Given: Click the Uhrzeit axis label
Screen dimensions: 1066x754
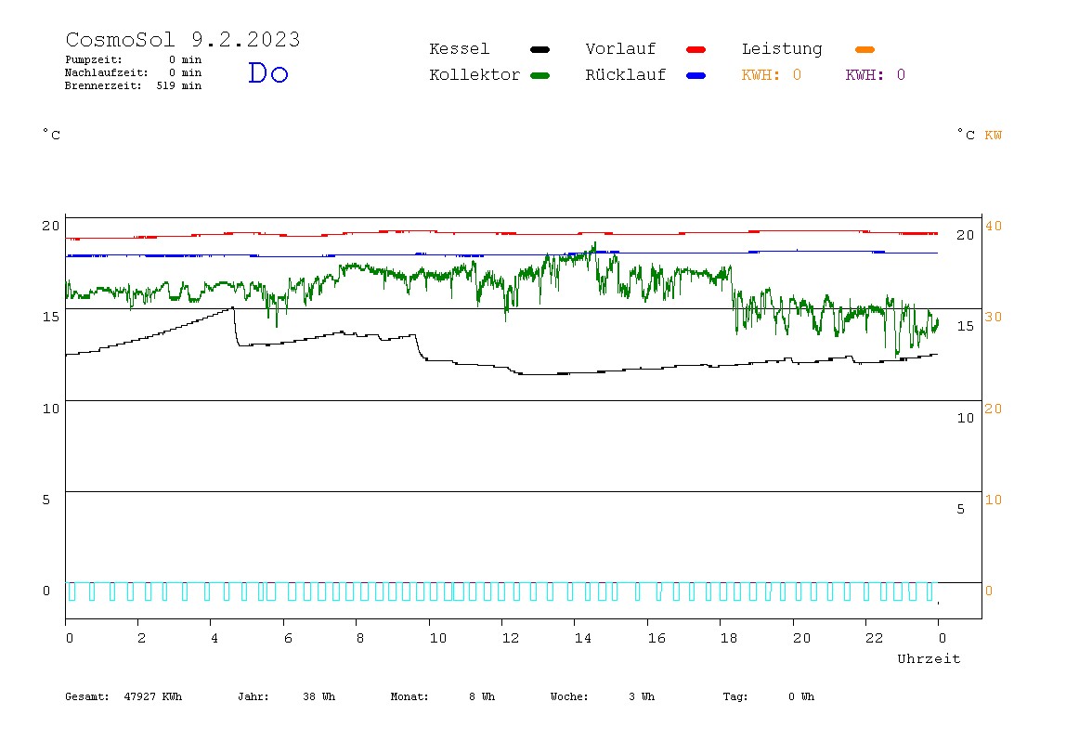Looking at the screenshot, I should point(929,658).
